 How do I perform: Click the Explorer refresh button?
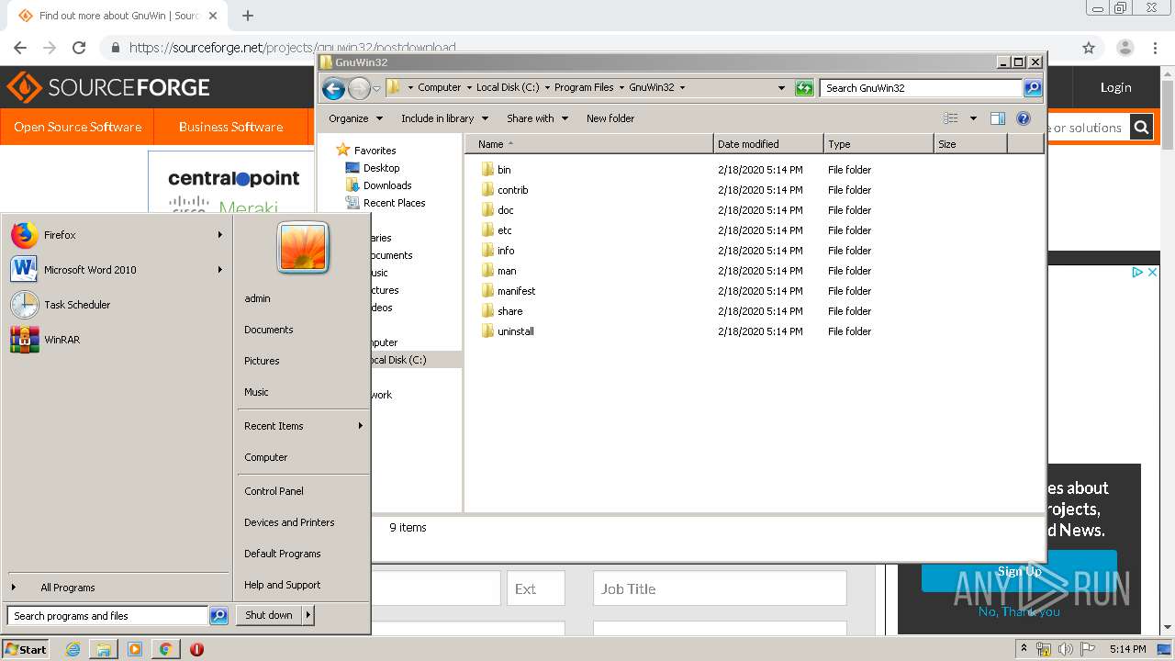point(804,88)
